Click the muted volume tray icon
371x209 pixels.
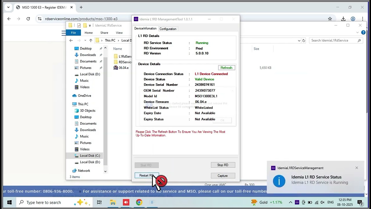tap(322, 202)
